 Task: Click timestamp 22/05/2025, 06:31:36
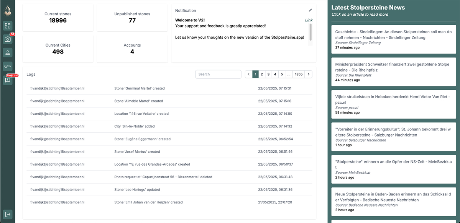pos(275,189)
